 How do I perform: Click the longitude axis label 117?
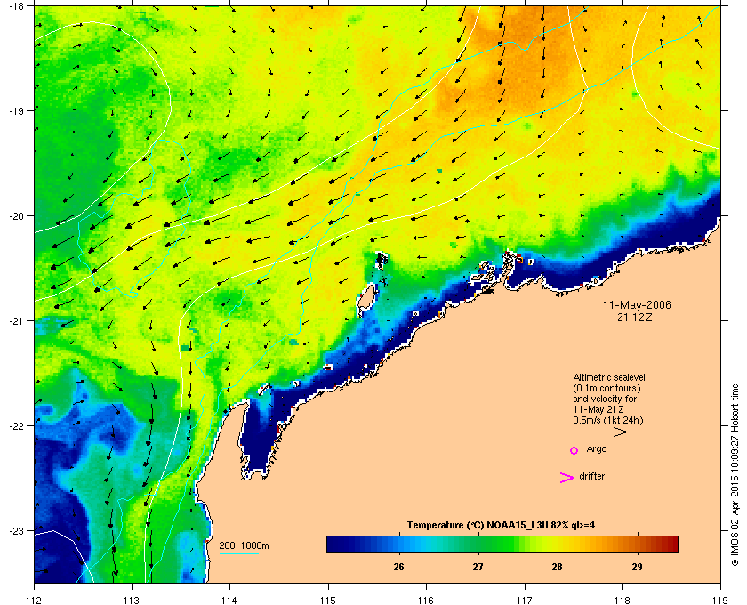pyautogui.click(x=525, y=601)
